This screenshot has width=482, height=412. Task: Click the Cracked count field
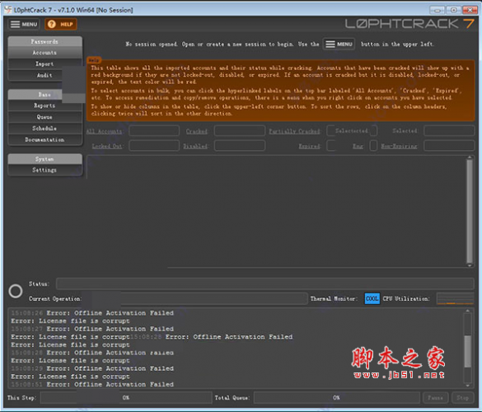(x=240, y=131)
